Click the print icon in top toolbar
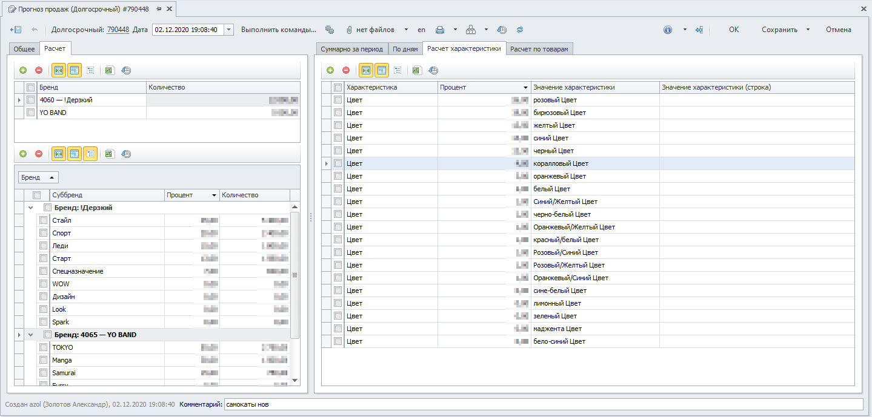872x417 pixels. [440, 30]
